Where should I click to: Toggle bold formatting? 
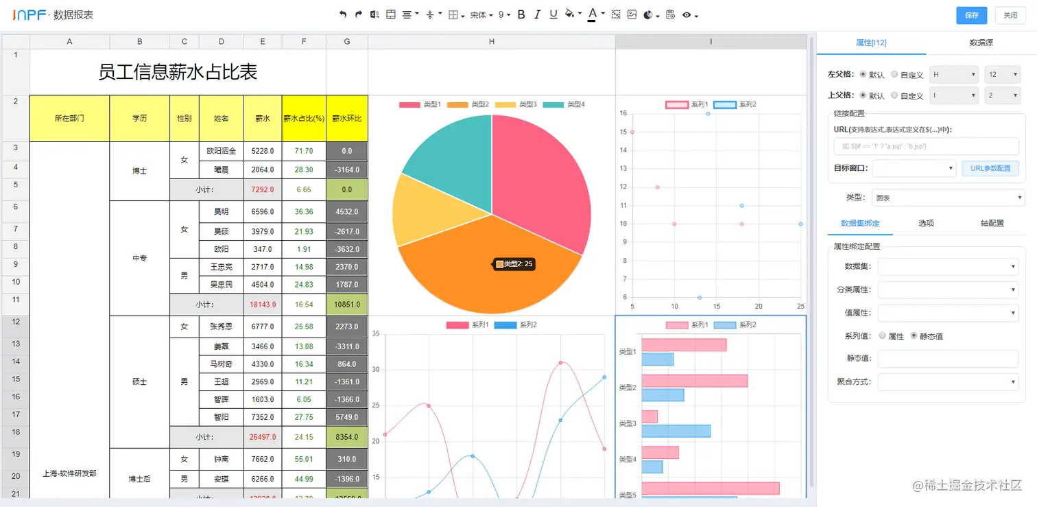[x=521, y=14]
